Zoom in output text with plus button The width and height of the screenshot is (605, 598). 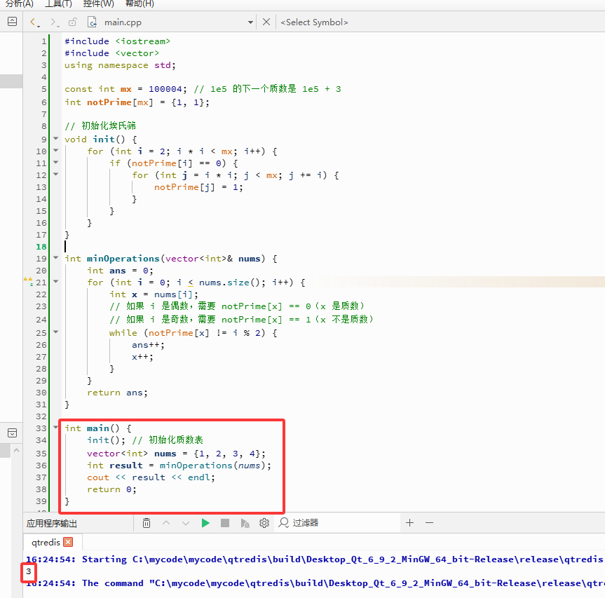(410, 523)
